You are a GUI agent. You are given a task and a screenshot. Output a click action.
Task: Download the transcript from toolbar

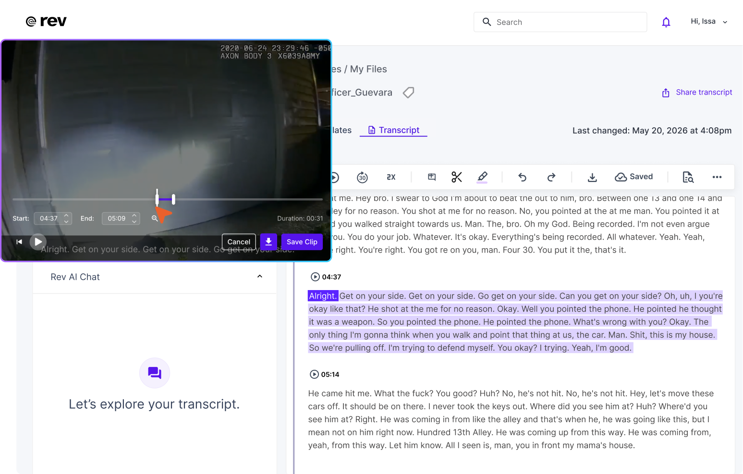point(592,177)
